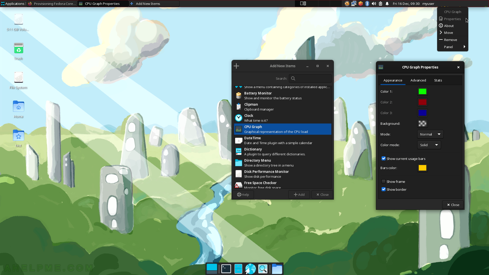Open the yellow Bars color swatch
Viewport: 489px width, 275px height.
point(423,168)
